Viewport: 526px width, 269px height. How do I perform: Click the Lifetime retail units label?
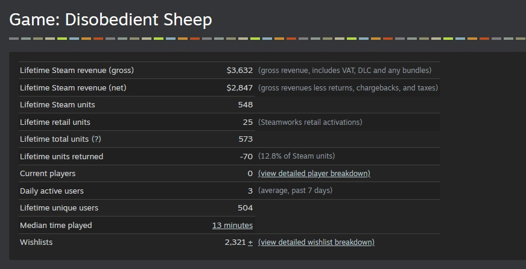(x=55, y=122)
